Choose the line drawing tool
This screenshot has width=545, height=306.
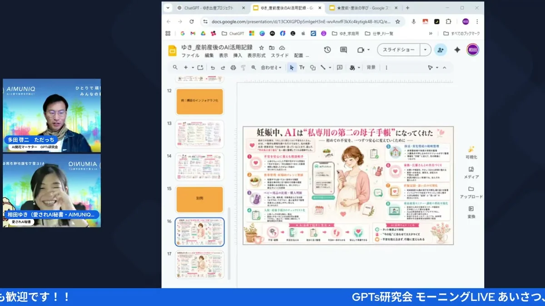coord(322,68)
